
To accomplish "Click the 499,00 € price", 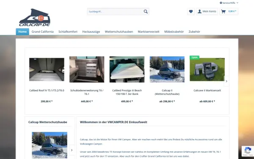I will (x=127, y=101).
